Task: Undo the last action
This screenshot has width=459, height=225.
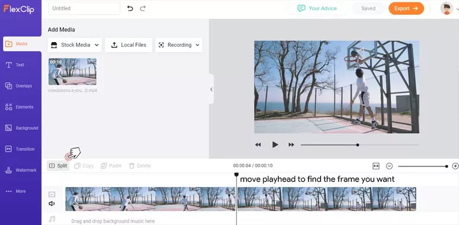Action: coord(130,8)
